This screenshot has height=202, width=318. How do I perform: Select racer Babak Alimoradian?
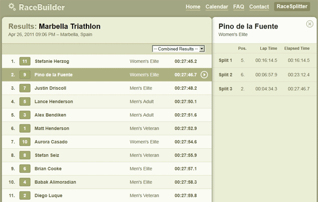pyautogui.click(x=55, y=182)
